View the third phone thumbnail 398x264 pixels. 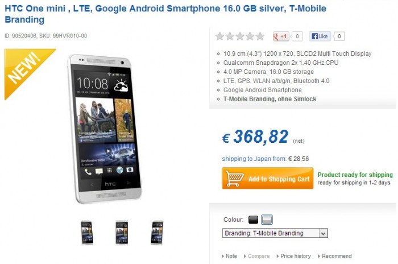pos(157,233)
